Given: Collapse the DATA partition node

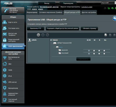Looking at the screenshot, I should coord(54,47).
